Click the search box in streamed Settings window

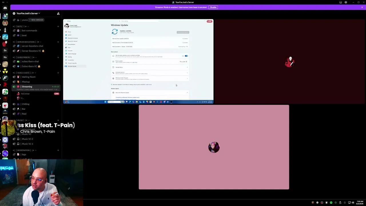coord(138,21)
